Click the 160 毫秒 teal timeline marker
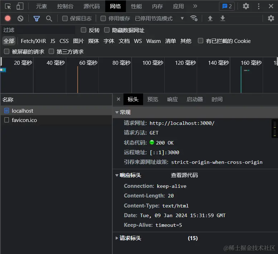 click(x=241, y=79)
